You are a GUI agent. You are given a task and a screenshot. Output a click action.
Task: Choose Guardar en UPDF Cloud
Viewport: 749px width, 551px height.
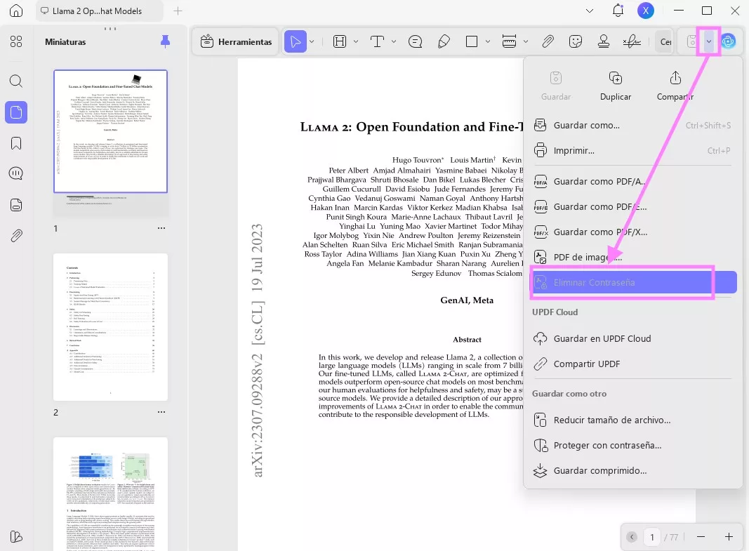pyautogui.click(x=632, y=338)
